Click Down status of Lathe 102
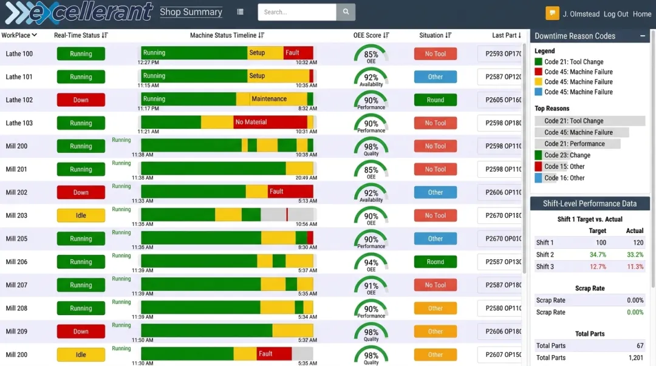The height and width of the screenshot is (366, 656). [x=81, y=100]
